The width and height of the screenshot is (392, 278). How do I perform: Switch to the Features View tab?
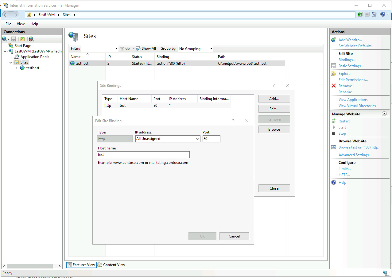pyautogui.click(x=81, y=265)
